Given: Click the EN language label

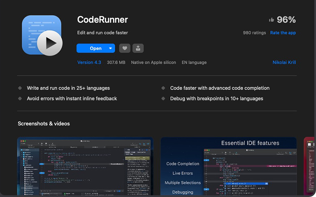Looking at the screenshot, I should 194,63.
